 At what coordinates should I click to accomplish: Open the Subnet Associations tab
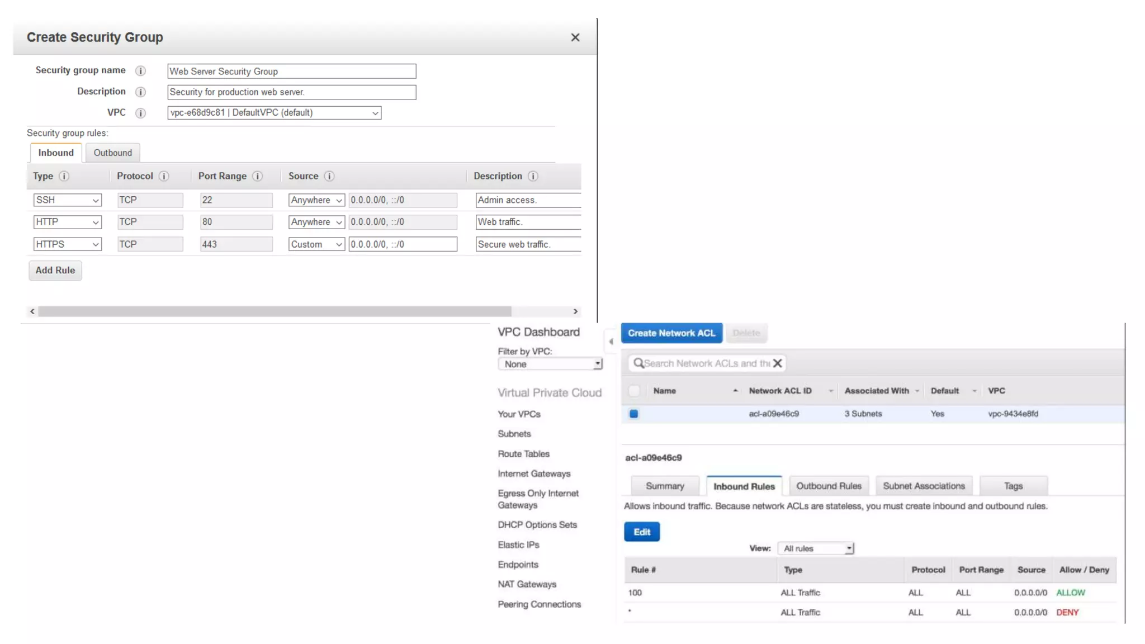(x=924, y=486)
